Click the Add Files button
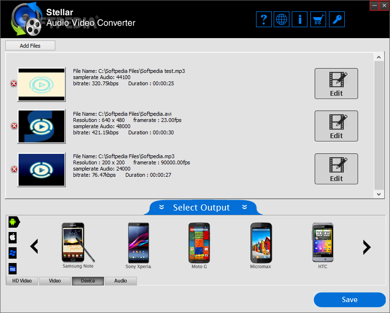Image resolution: width=390 pixels, height=313 pixels. click(x=30, y=46)
